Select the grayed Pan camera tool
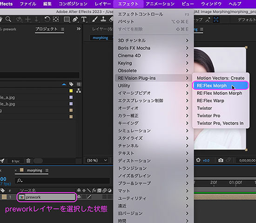This screenshot has width=256, height=223. tap(28, 20)
